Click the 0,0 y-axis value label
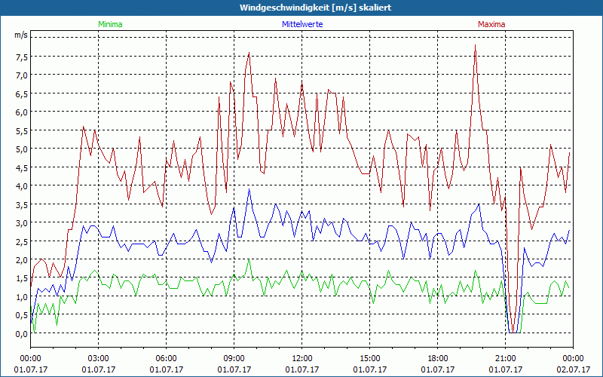603x377 pixels. click(20, 333)
